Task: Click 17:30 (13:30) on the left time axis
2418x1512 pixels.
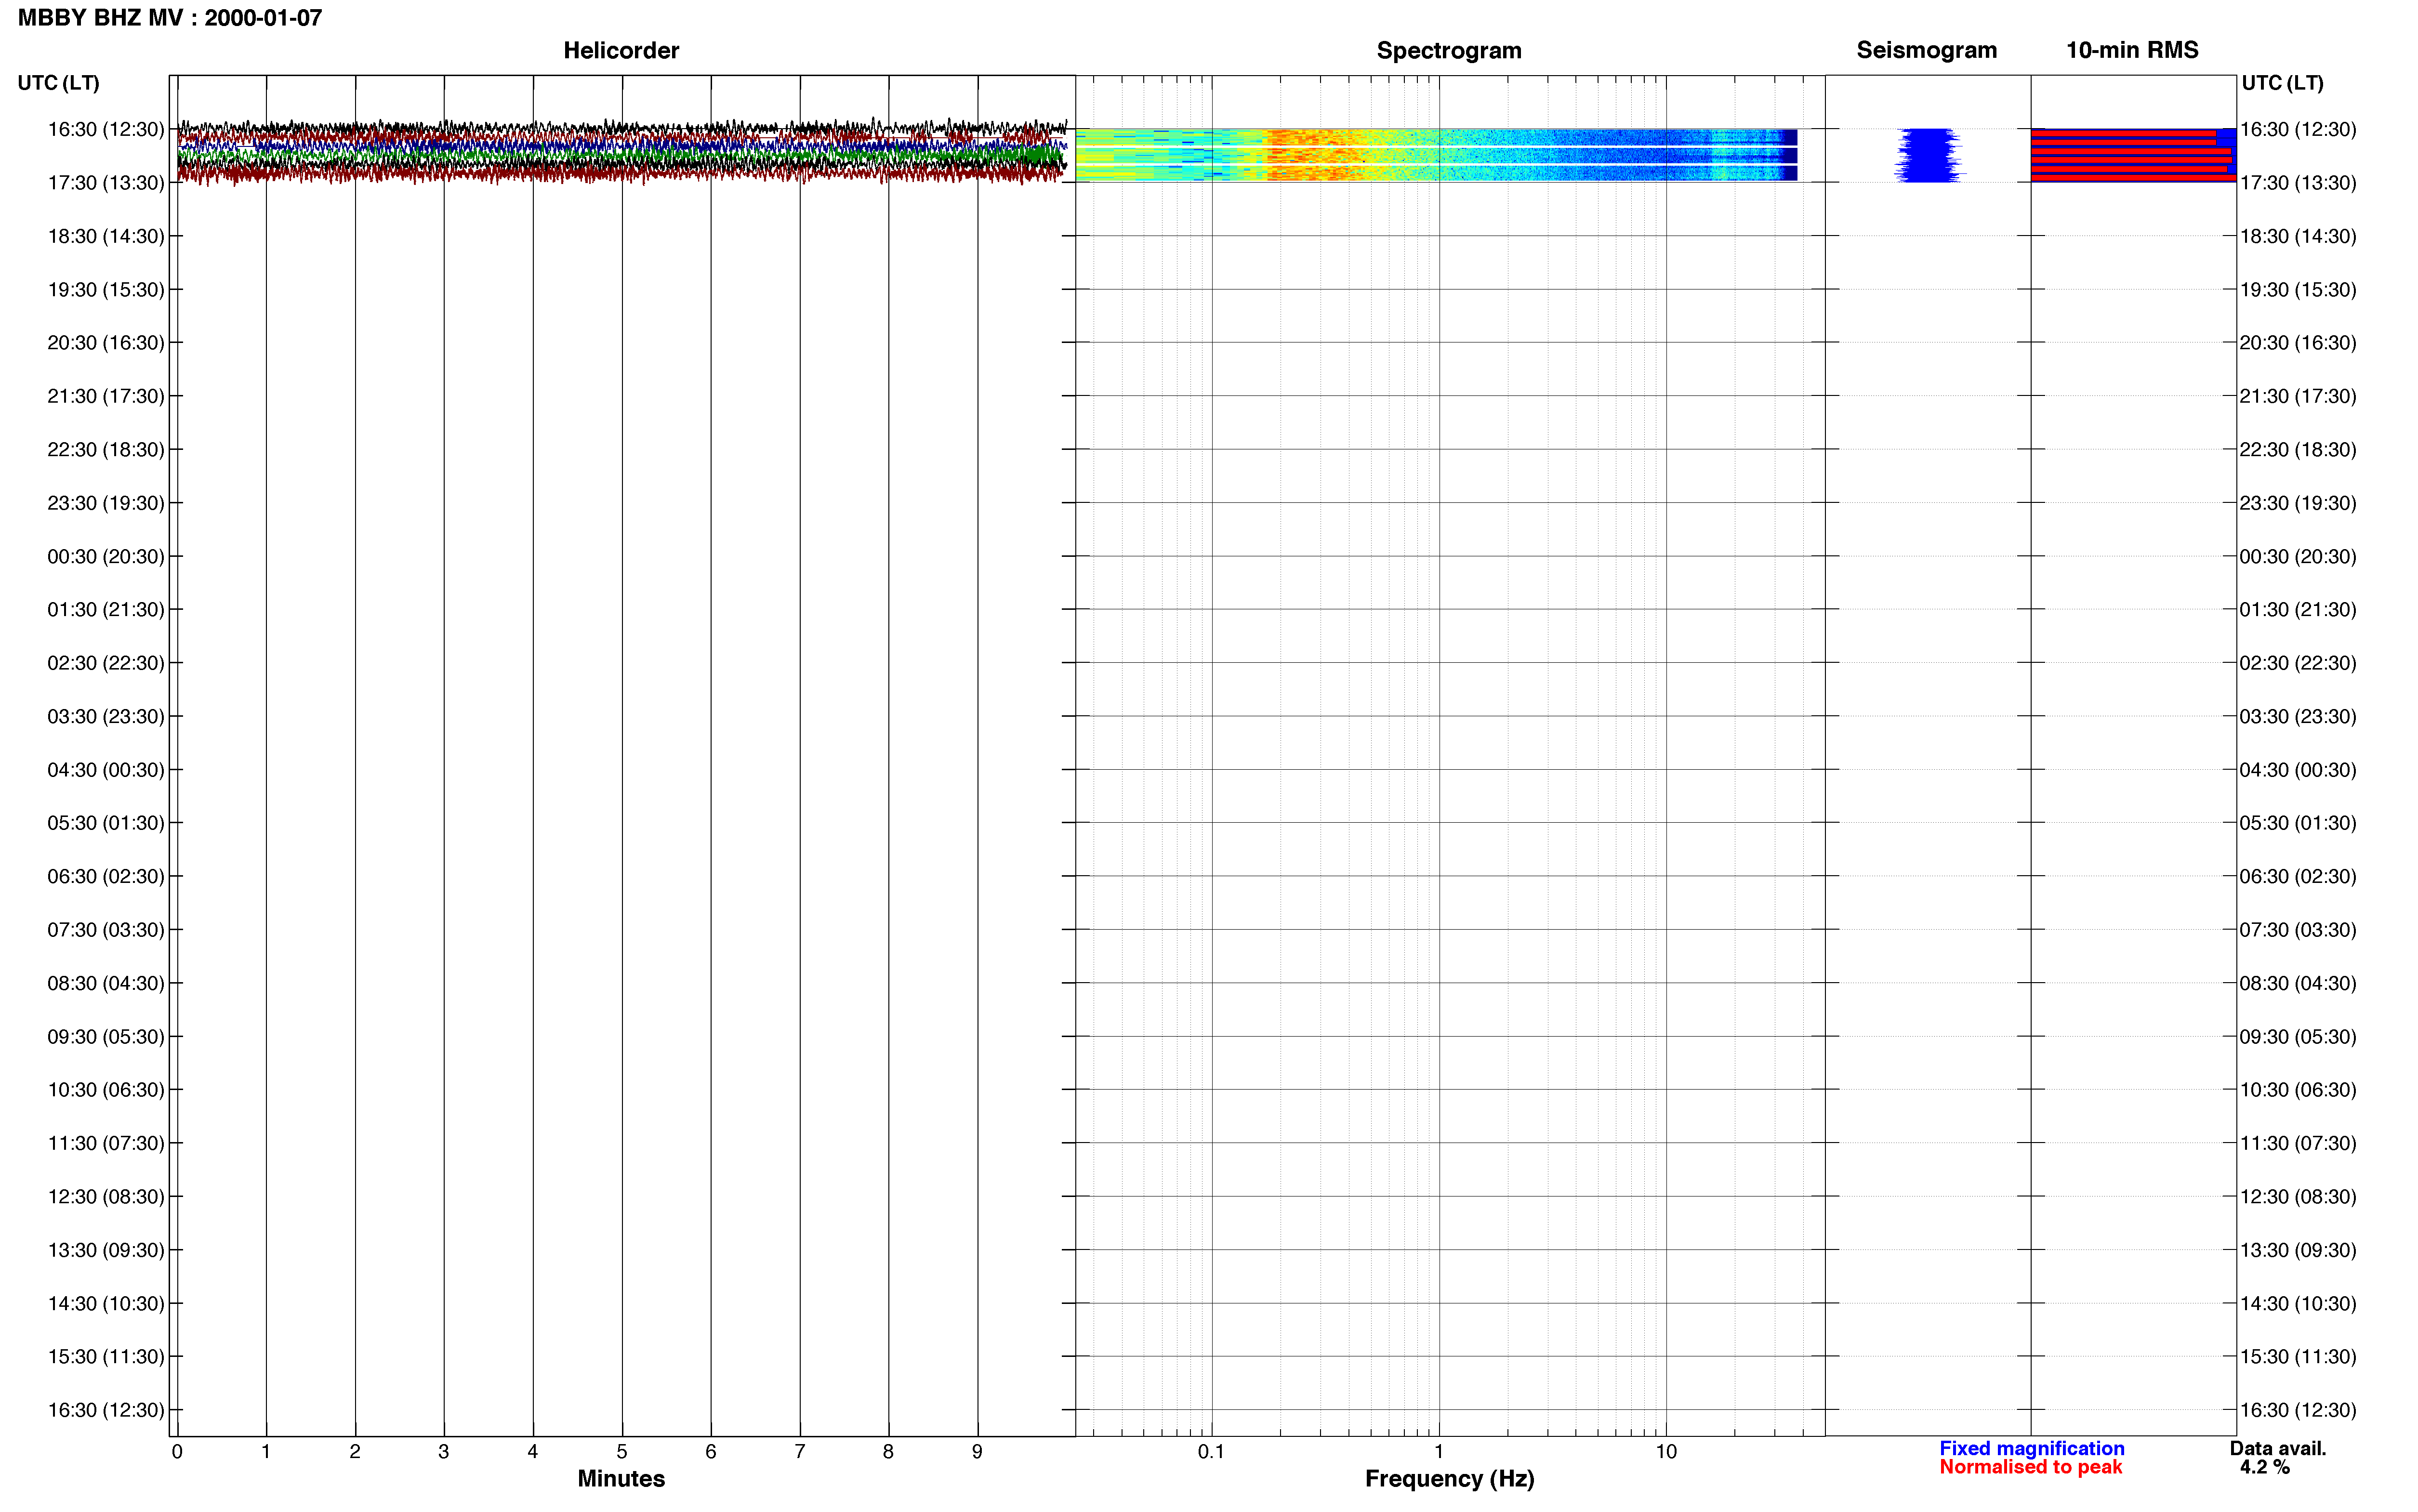Action: point(106,183)
